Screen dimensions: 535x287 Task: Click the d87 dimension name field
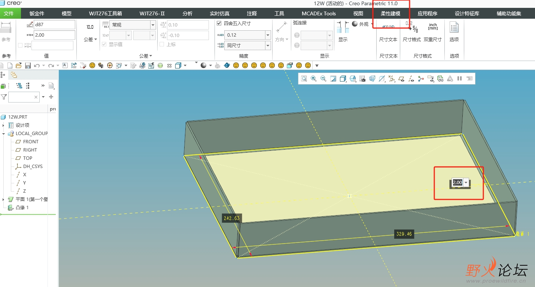click(x=54, y=25)
